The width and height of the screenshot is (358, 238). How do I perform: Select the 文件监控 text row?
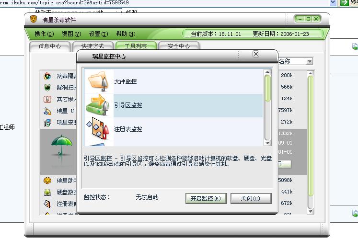pos(126,81)
